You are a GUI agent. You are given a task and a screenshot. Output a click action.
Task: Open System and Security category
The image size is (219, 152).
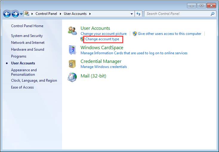coord(27,36)
